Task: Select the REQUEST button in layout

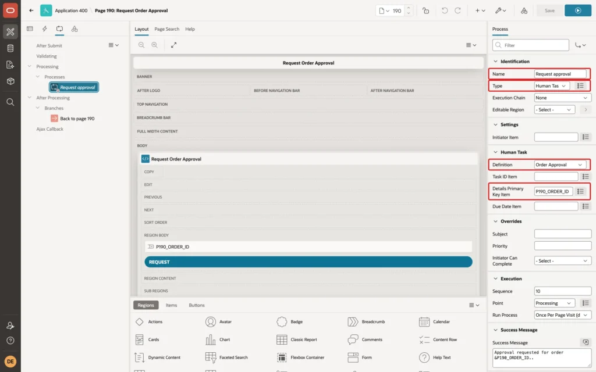Action: [x=308, y=262]
